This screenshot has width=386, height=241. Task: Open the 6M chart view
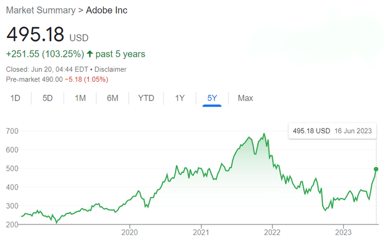click(112, 98)
